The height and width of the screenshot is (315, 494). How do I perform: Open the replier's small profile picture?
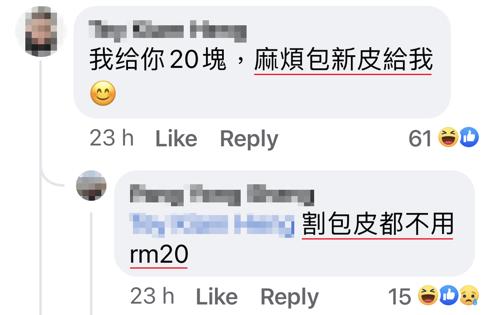[91, 186]
